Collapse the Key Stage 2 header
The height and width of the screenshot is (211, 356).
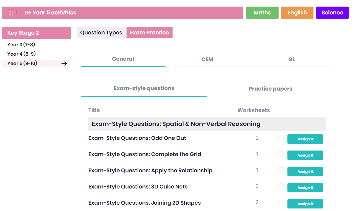[36, 33]
